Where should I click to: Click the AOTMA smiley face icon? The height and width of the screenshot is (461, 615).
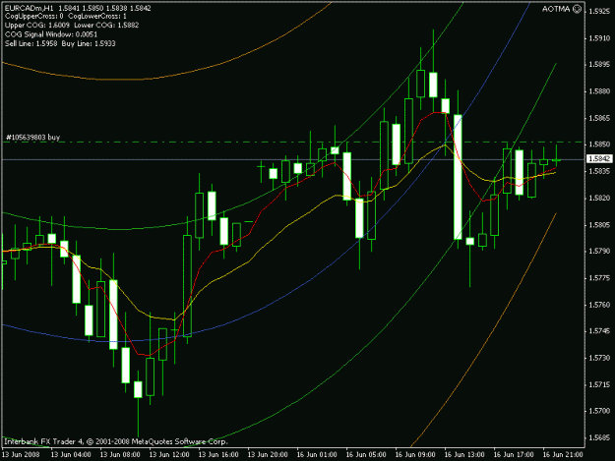577,9
